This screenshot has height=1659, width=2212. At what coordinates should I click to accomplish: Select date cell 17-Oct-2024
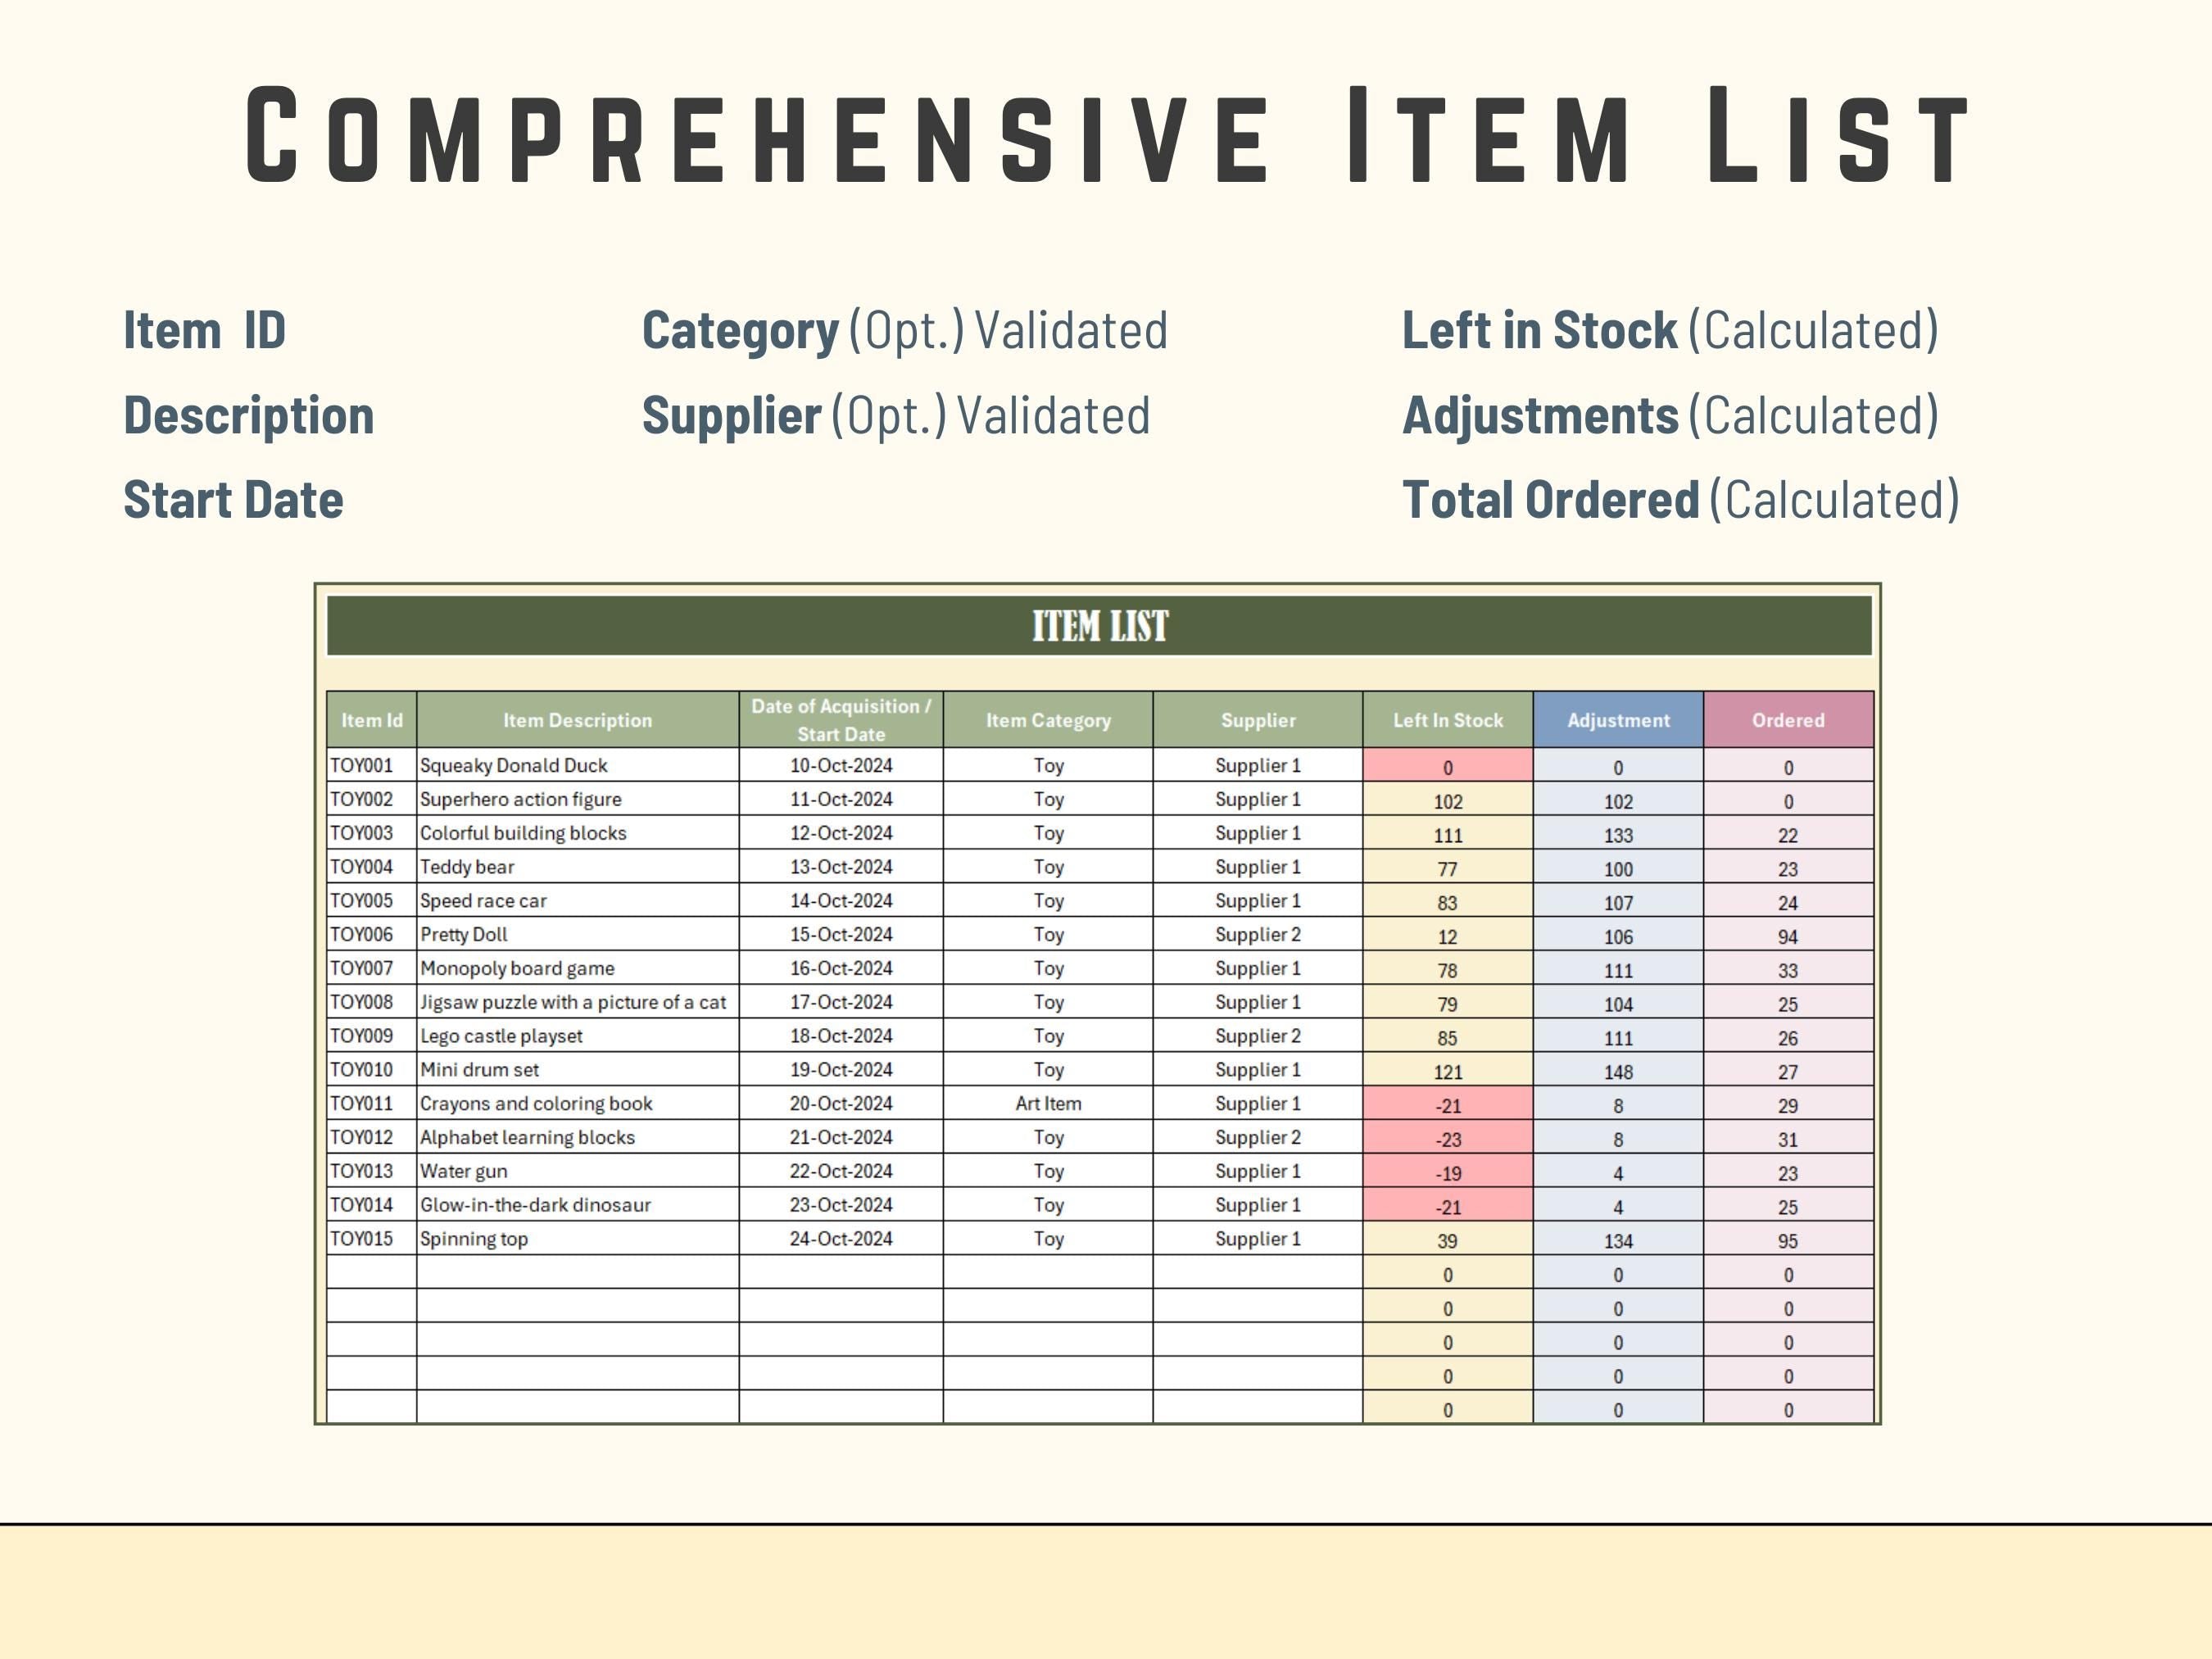(x=840, y=1002)
